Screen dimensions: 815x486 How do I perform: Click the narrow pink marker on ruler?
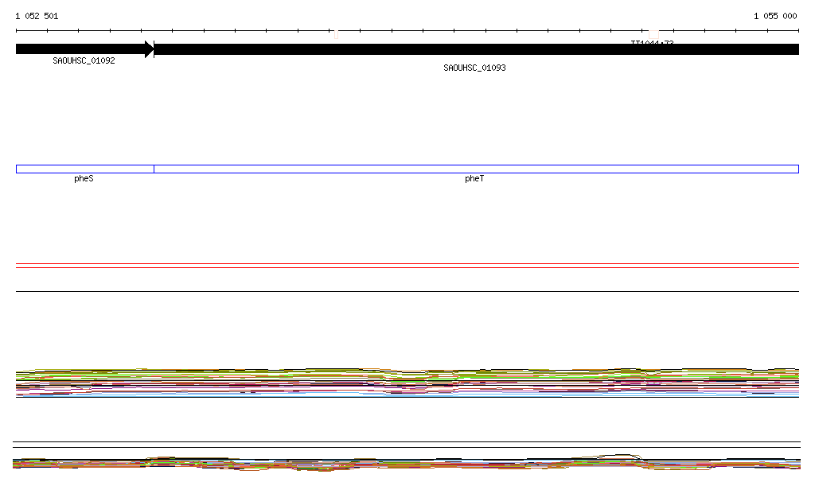[x=337, y=34]
